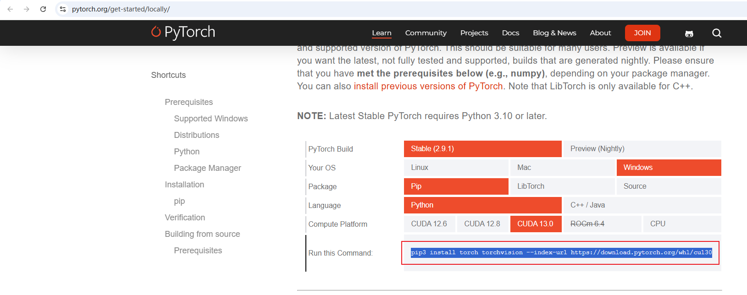Image resolution: width=747 pixels, height=295 pixels.
Task: Select C++ / Java language option
Action: pos(642,205)
